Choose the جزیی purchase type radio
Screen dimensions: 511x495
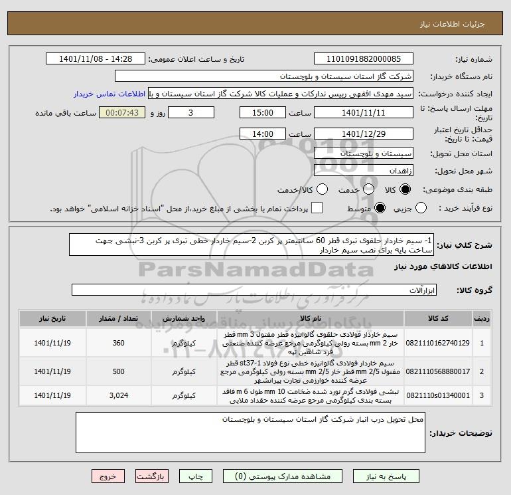point(421,208)
